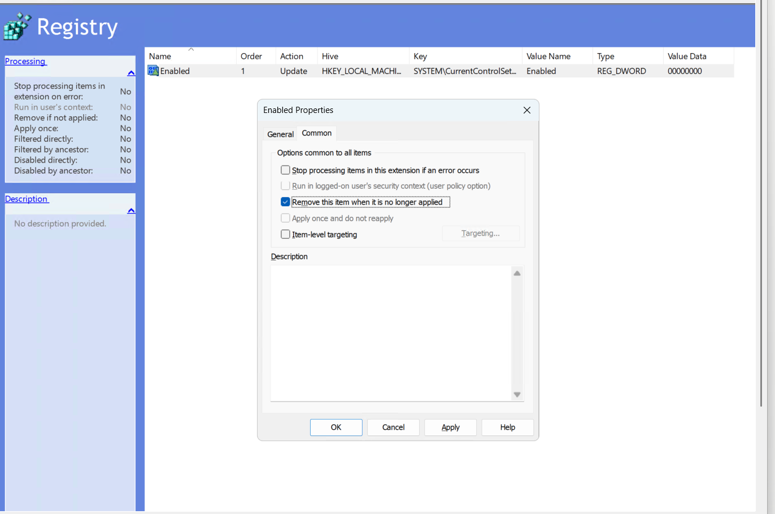Collapse the Description panel section

point(131,211)
